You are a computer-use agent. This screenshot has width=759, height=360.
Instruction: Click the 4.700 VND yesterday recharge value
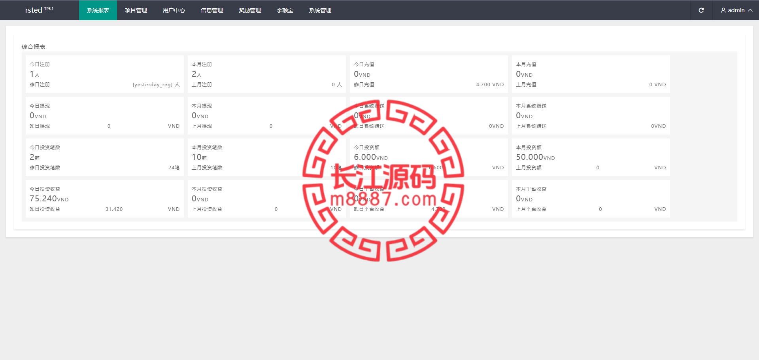tap(490, 85)
